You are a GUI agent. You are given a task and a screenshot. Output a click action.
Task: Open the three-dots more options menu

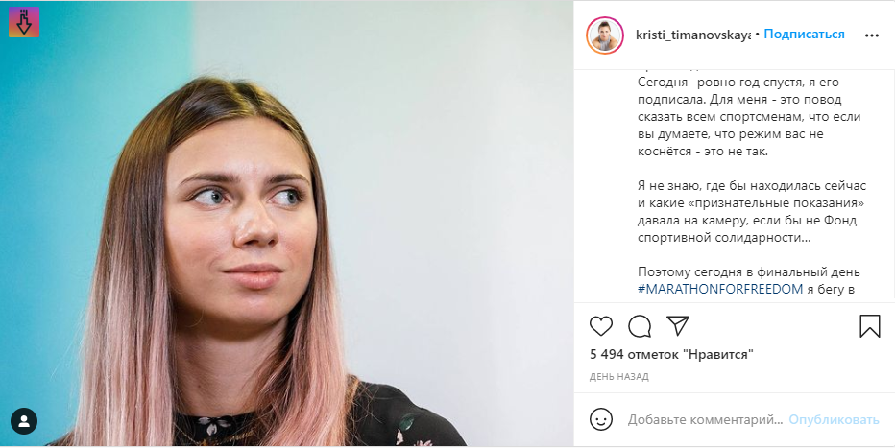coord(872,35)
